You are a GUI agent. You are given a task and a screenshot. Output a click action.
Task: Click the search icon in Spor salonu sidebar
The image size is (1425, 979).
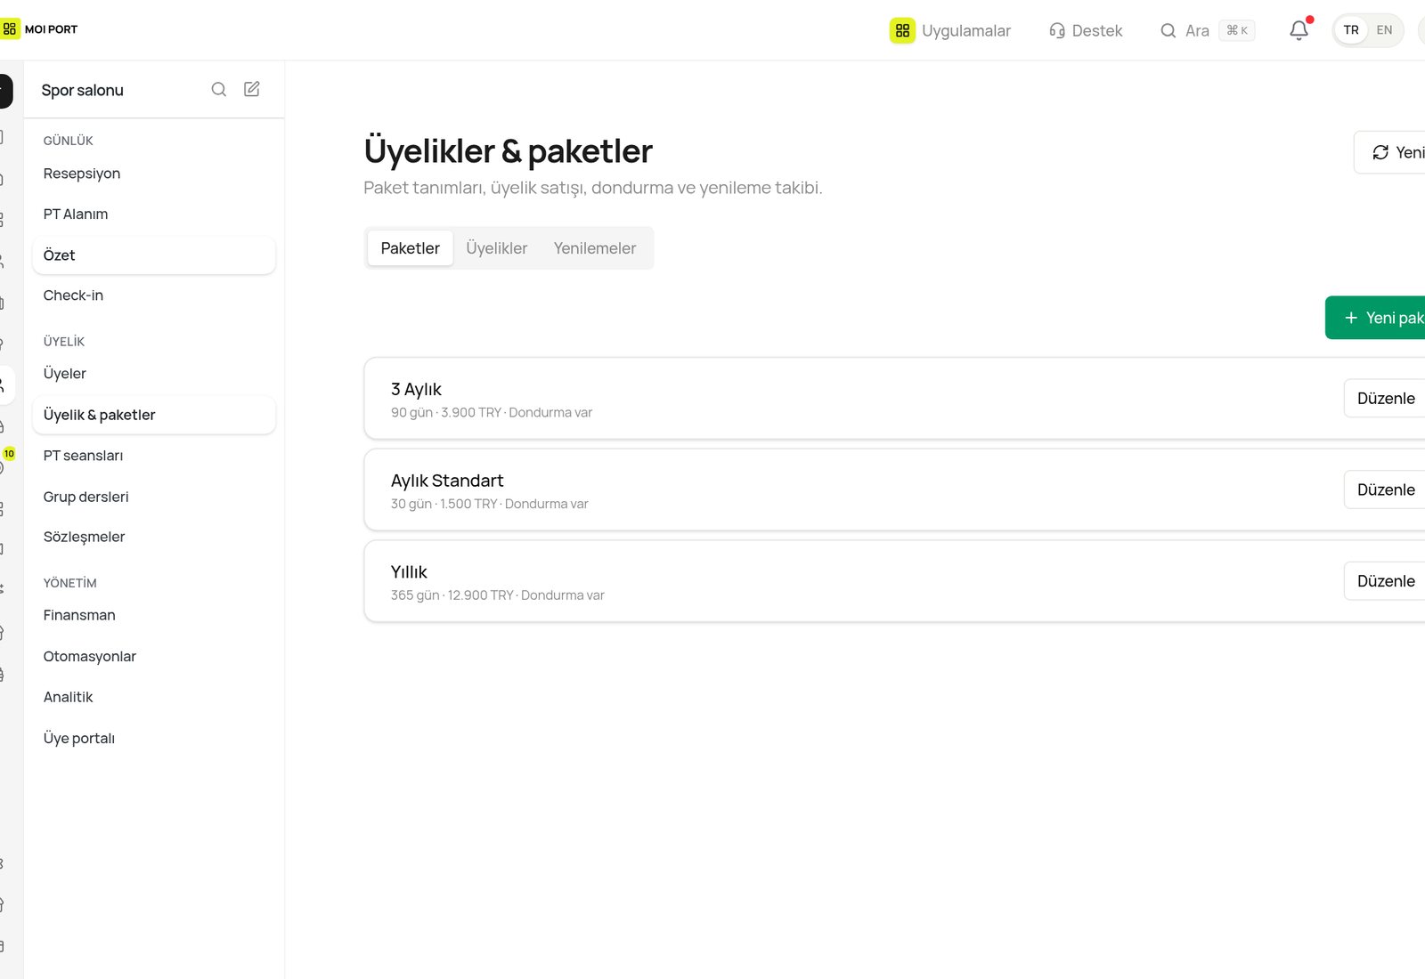pos(219,89)
